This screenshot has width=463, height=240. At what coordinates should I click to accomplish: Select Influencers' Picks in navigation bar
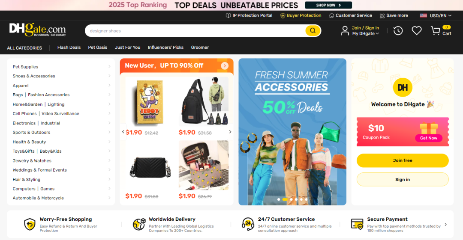tap(165, 47)
